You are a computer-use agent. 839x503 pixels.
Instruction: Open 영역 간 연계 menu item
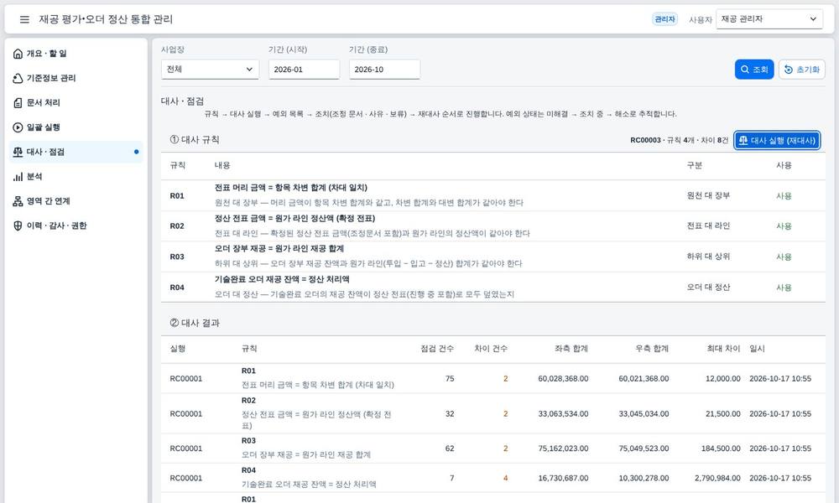pos(76,201)
